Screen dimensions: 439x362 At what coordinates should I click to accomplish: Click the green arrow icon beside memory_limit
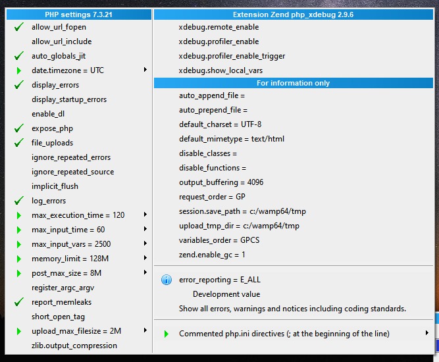[18, 259]
